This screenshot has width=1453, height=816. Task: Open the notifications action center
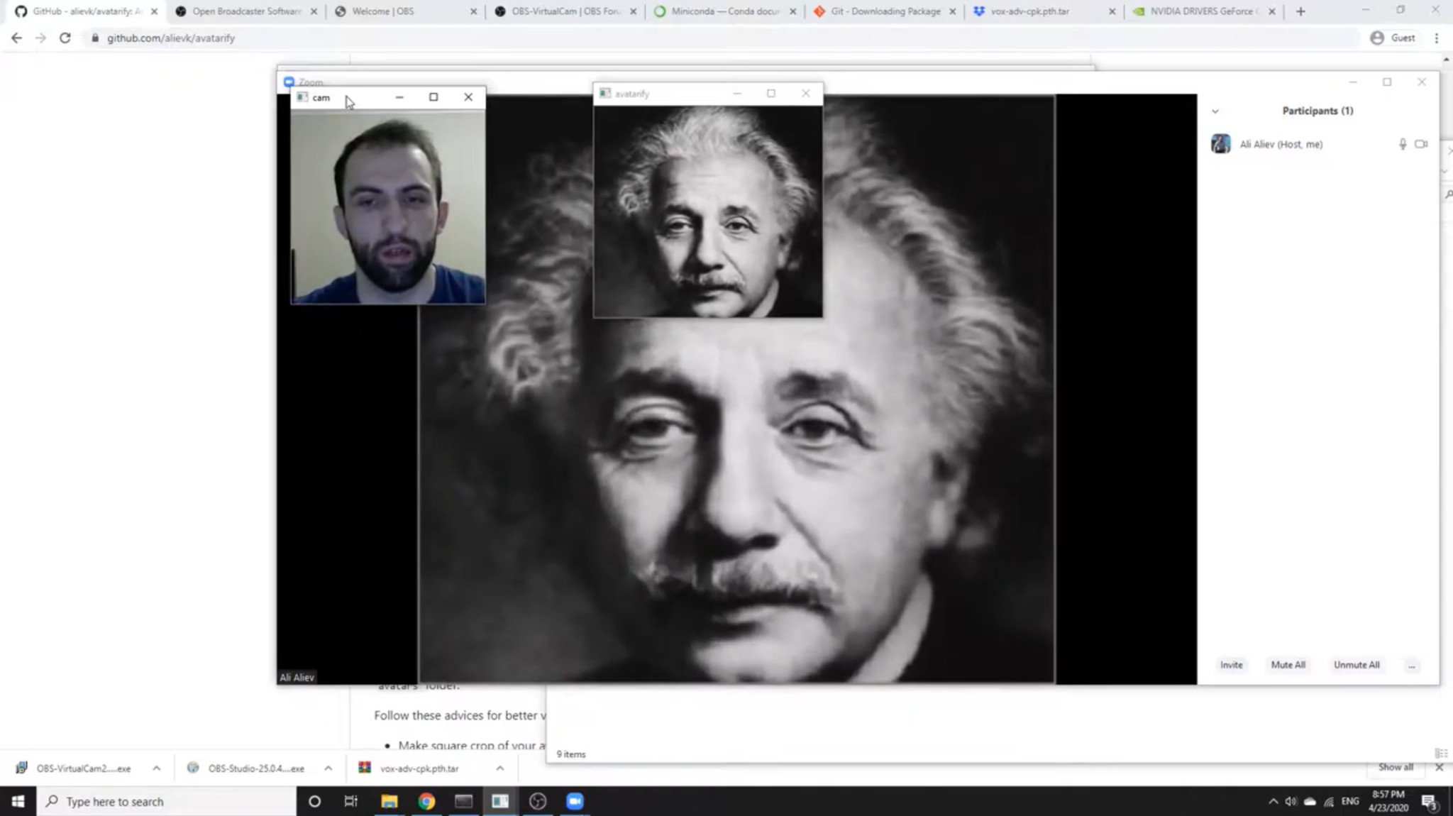[x=1430, y=802]
